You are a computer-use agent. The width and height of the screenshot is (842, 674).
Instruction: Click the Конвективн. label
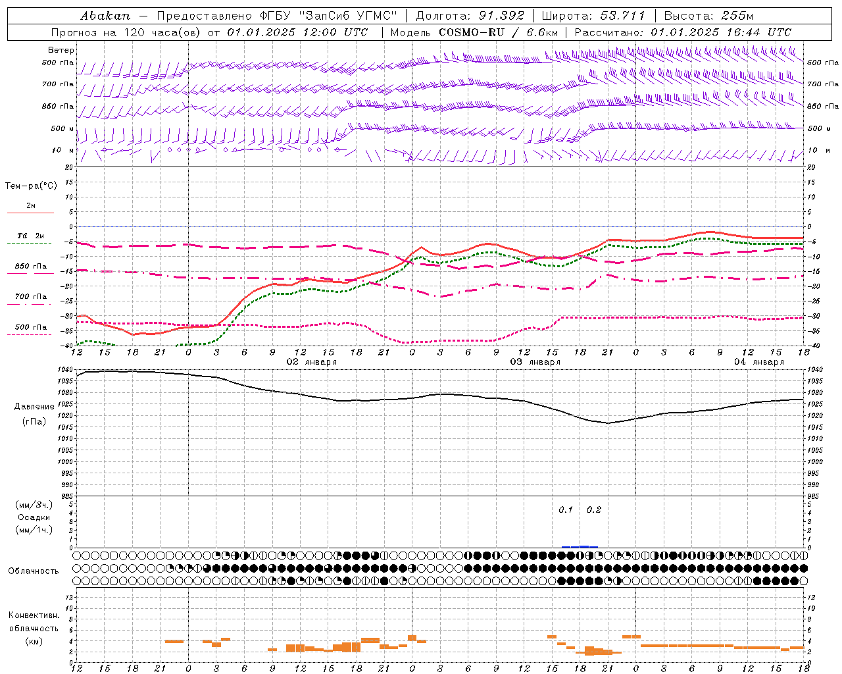click(34, 615)
